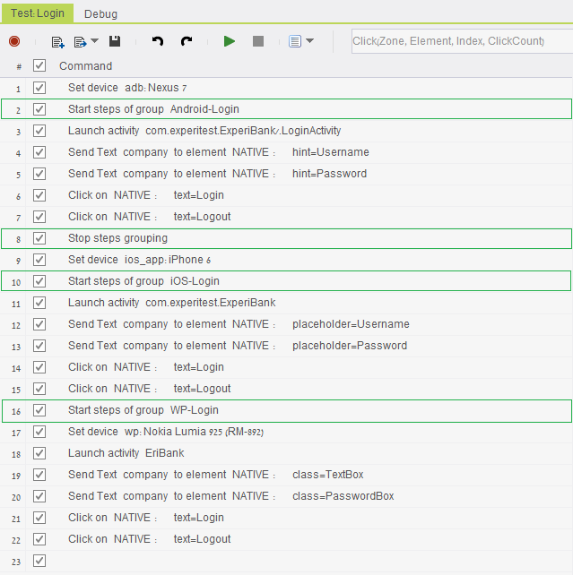This screenshot has width=573, height=575.
Task: Toggle the select-all checkbox in header
Action: 39,65
